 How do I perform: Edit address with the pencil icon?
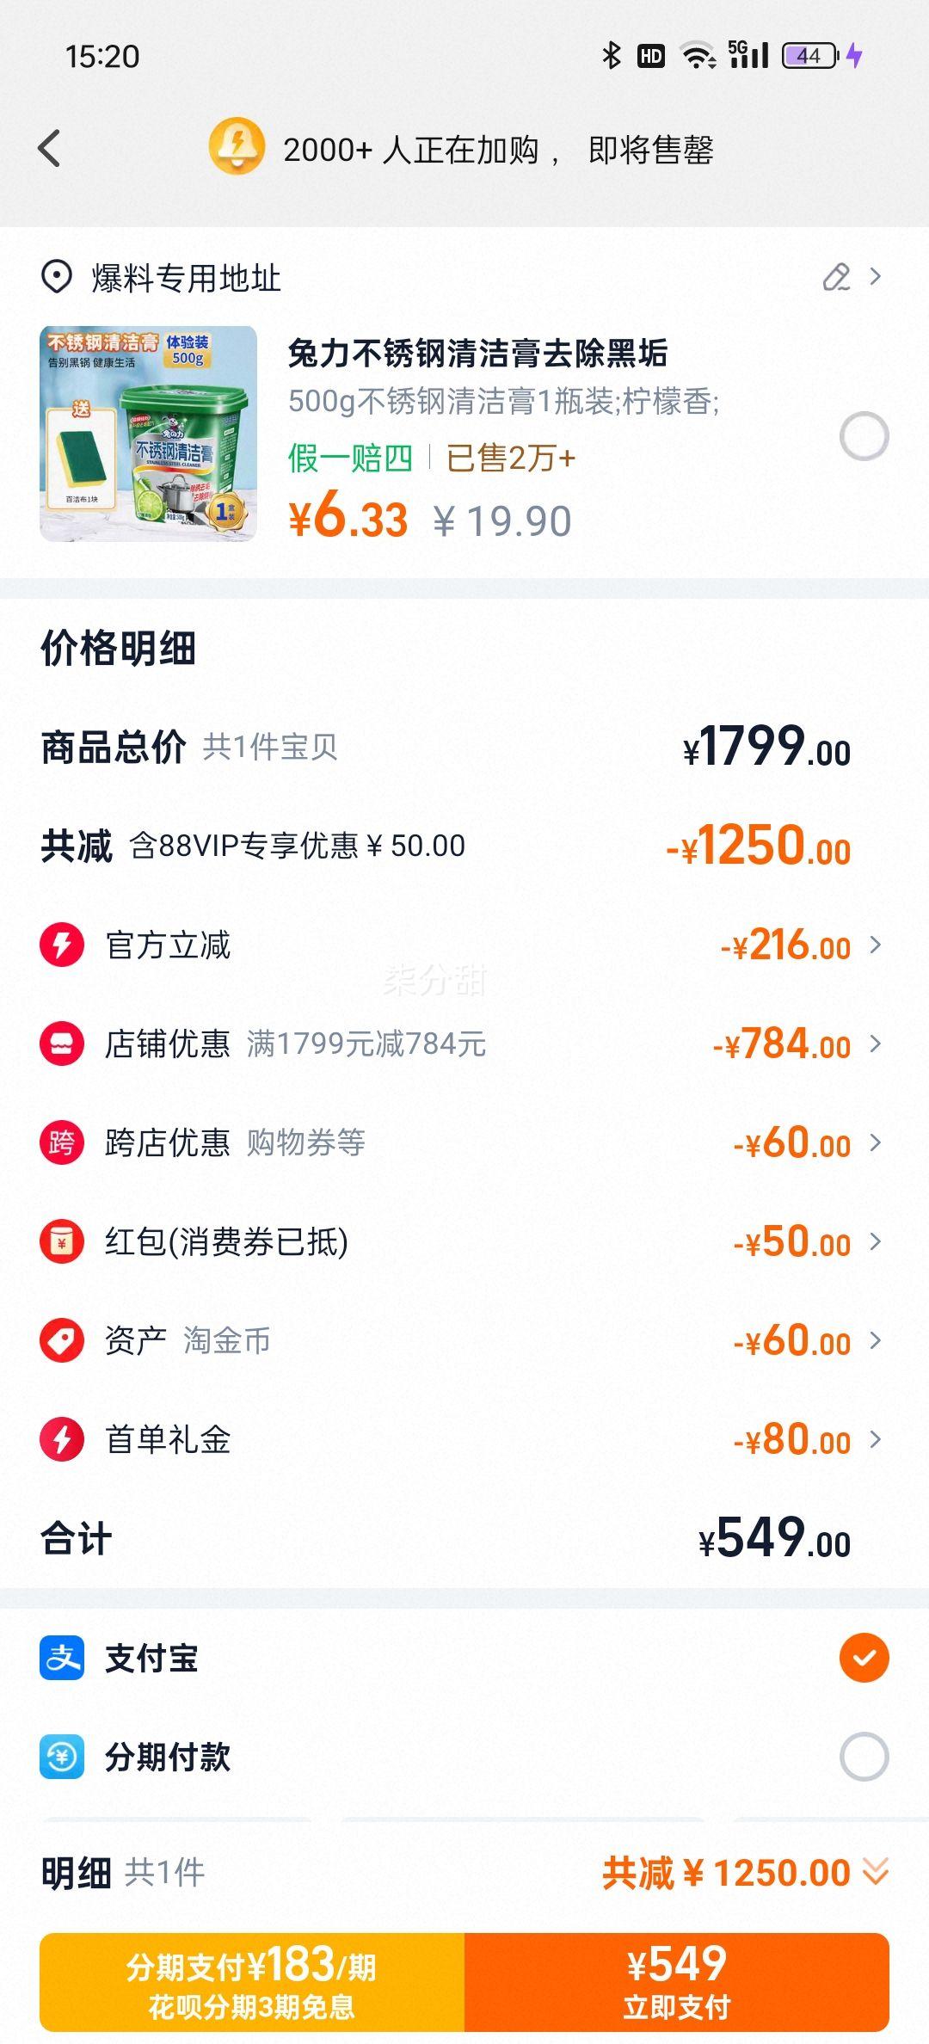[836, 277]
